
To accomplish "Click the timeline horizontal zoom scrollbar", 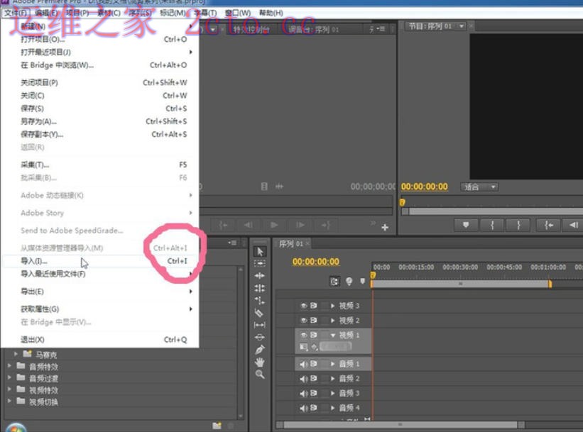I will pyautogui.click(x=400, y=425).
